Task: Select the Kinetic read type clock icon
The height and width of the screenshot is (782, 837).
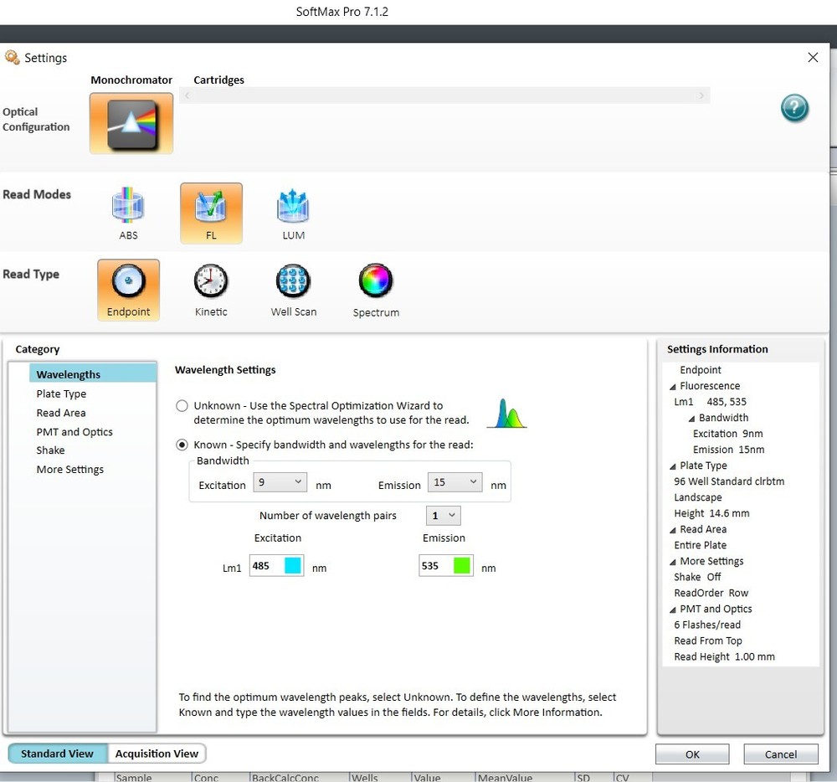Action: tap(211, 280)
